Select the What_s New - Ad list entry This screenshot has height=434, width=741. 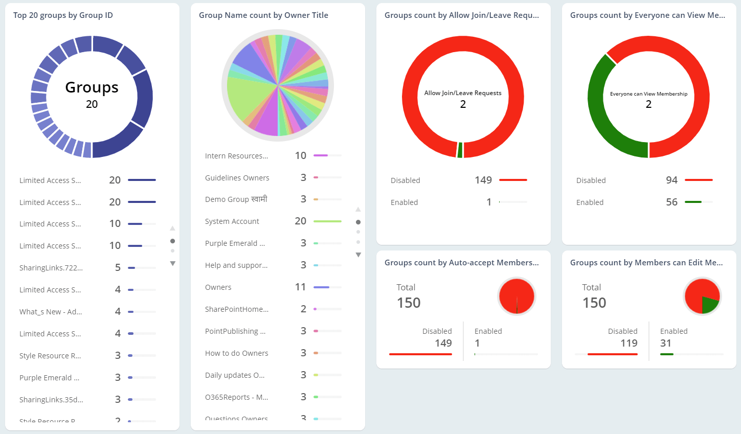pyautogui.click(x=50, y=311)
